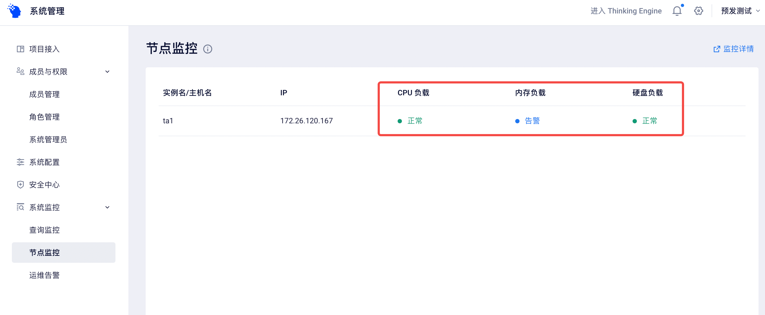Open the 预发测试 user dropdown
The height and width of the screenshot is (315, 765).
[740, 11]
